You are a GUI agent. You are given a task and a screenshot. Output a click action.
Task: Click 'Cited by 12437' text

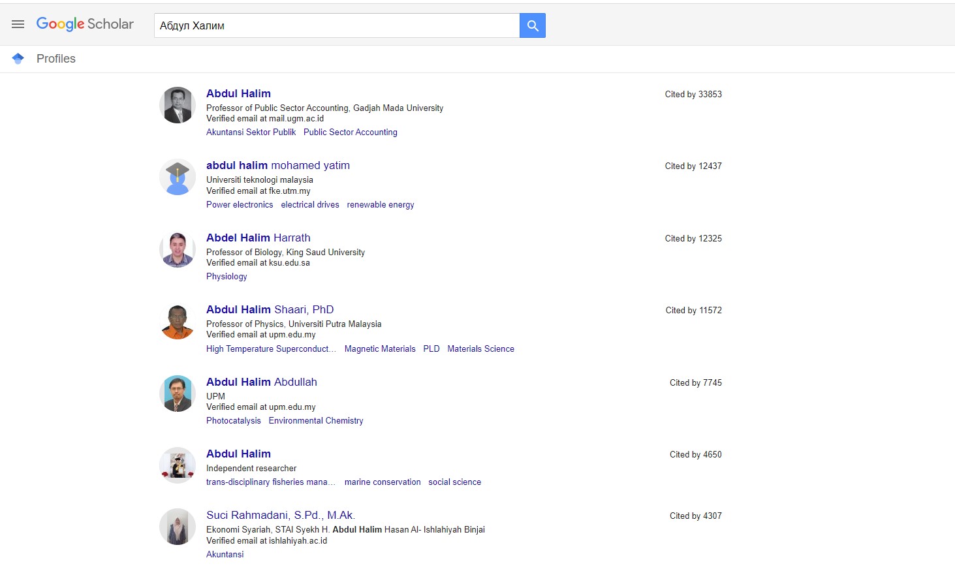point(693,166)
